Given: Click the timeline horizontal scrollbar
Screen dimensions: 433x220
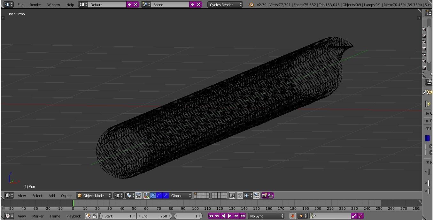Looking at the screenshot, I should 211,209.
